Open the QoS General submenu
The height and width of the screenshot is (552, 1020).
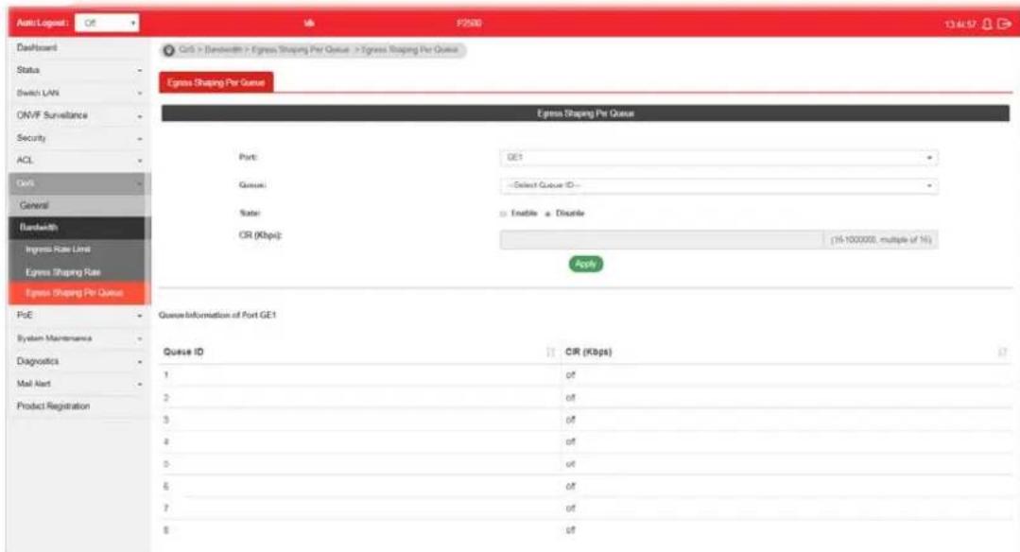(x=78, y=205)
